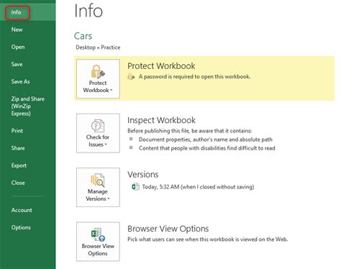Click the Protect Workbook lock and key icon
Viewport: 341px width, 269px height.
tap(98, 71)
